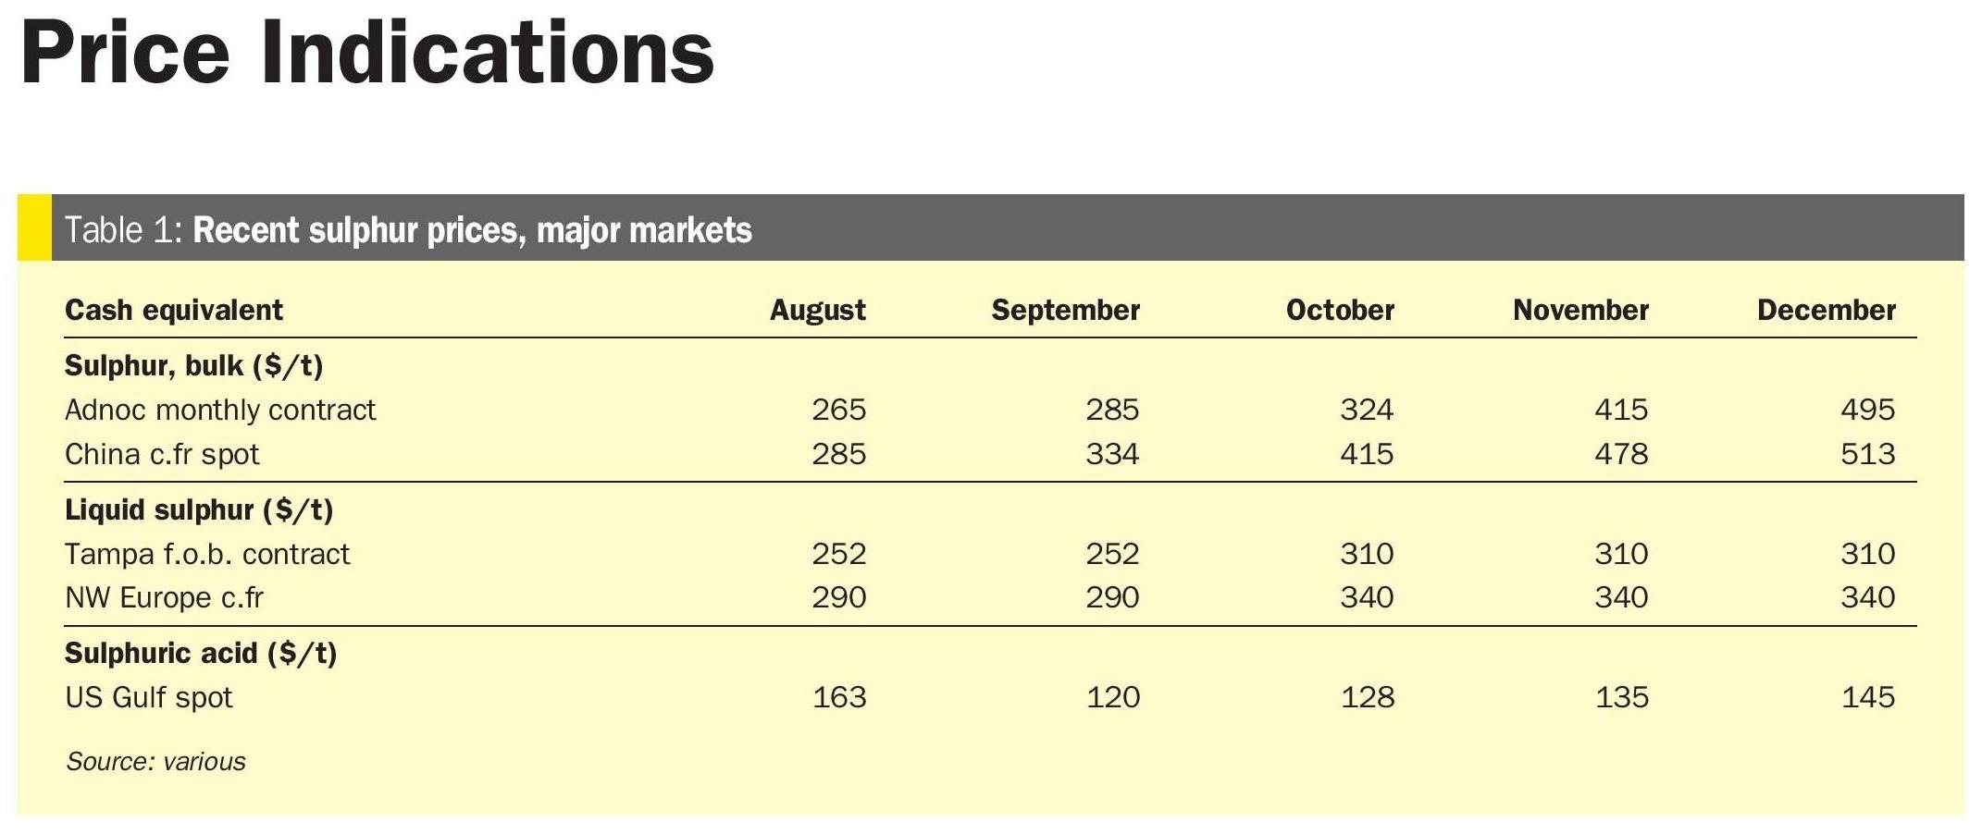Click the 'China c.fr spot' row label
The image size is (1982, 834).
[162, 454]
